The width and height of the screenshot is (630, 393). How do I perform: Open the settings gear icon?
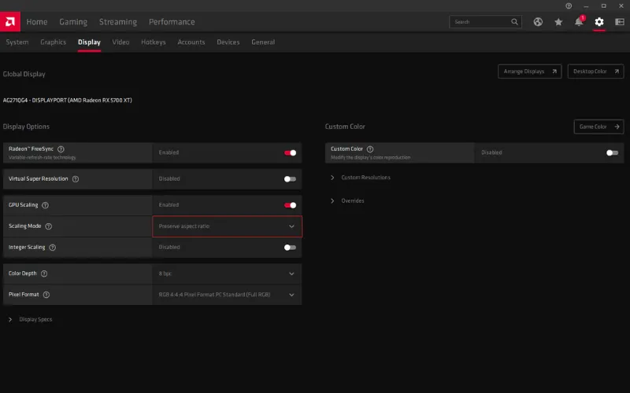click(x=599, y=22)
